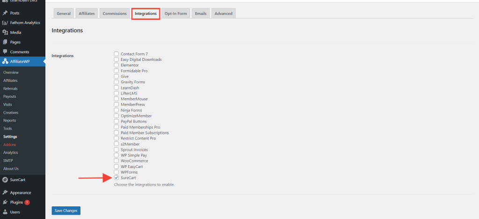Open the SureCart sidebar menu label
This screenshot has height=219, width=479.
pyautogui.click(x=18, y=180)
